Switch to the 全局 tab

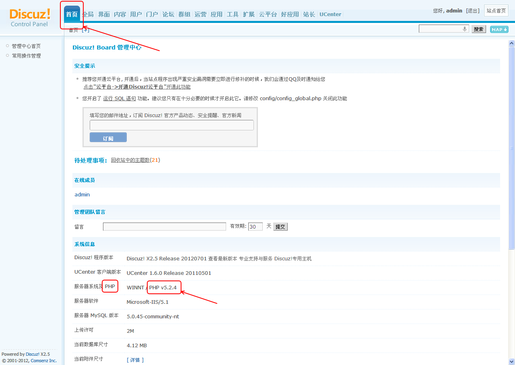pyautogui.click(x=88, y=14)
